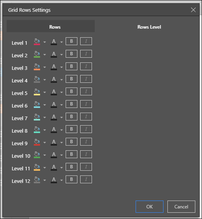Open Level 7 font color dropdown arrow
Screen dimensions: 202x219
click(x=61, y=117)
